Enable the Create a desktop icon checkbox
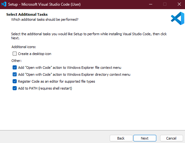The image size is (185, 143). tap(14, 54)
